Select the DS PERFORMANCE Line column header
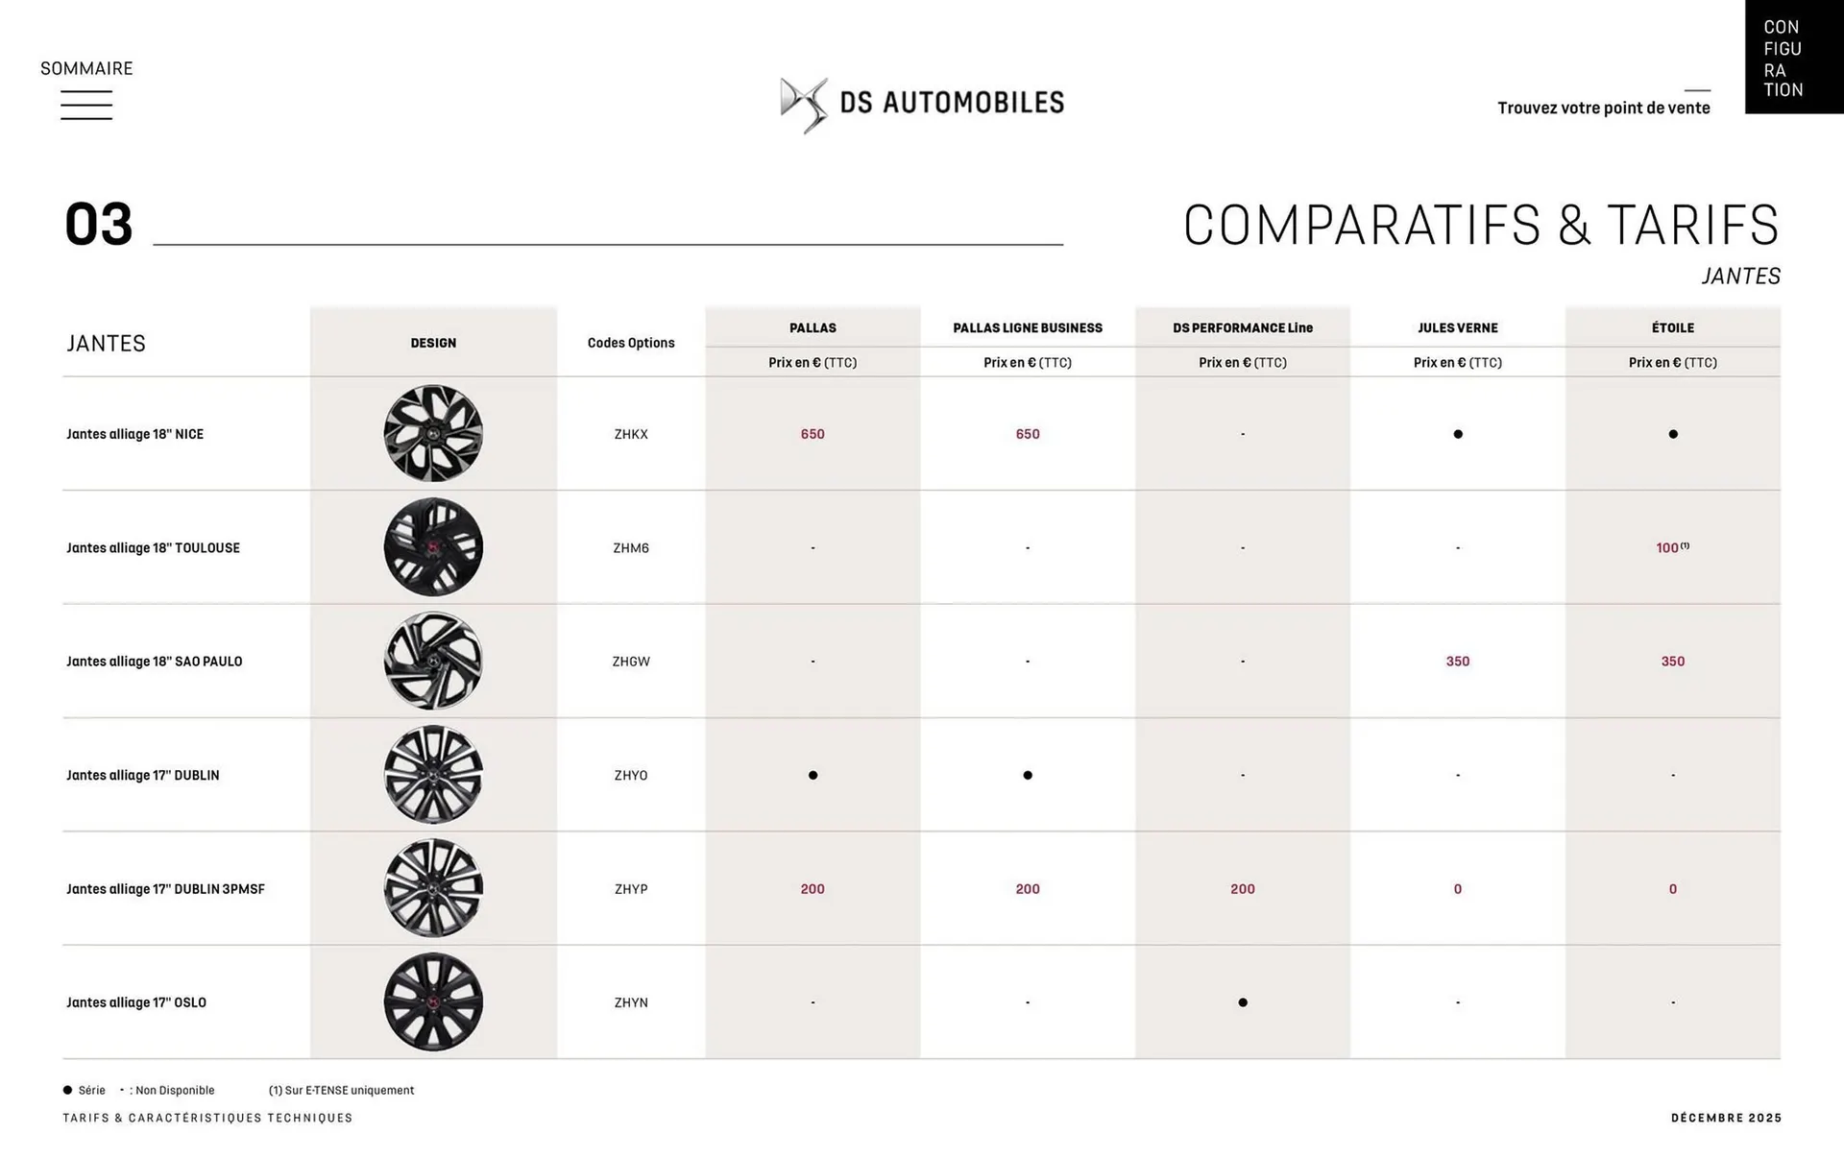The height and width of the screenshot is (1157, 1844). 1242,328
